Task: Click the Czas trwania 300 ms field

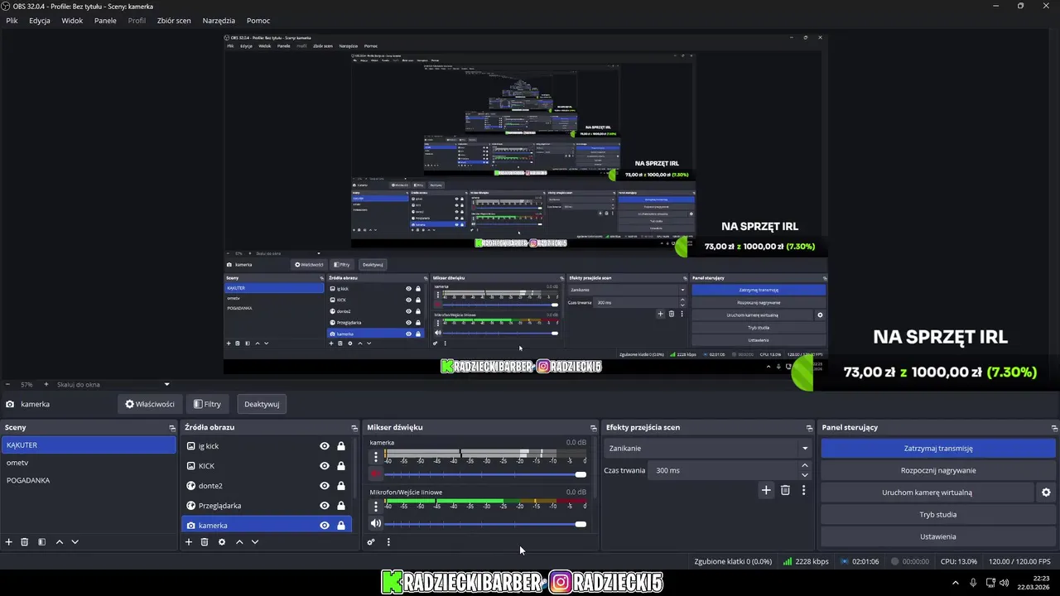Action: pyautogui.click(x=725, y=470)
